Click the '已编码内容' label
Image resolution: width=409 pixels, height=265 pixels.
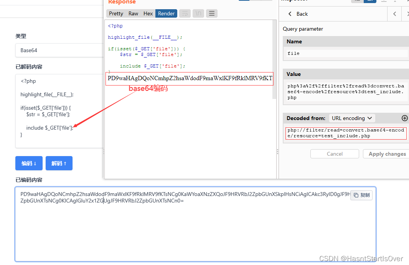click(29, 180)
